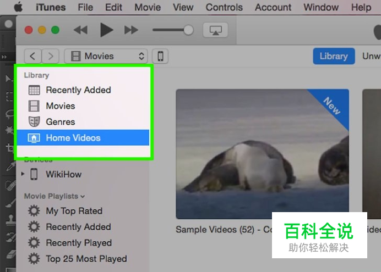Click the Top 25 Most Played gear icon

click(34, 259)
